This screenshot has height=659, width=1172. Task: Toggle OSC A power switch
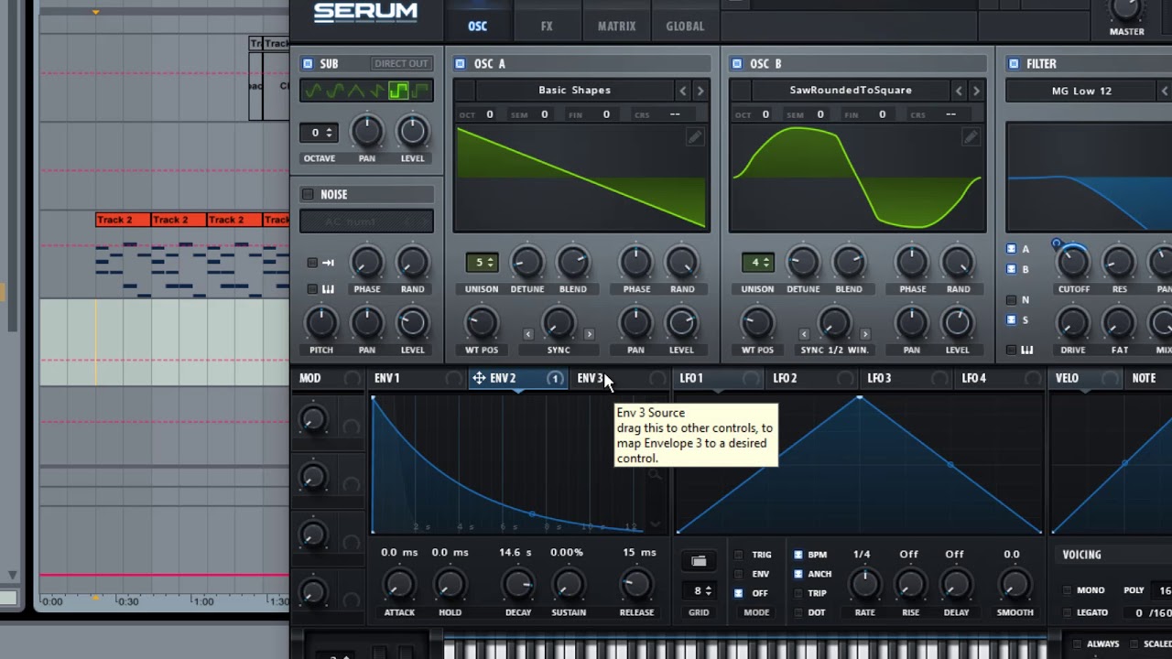click(x=461, y=63)
